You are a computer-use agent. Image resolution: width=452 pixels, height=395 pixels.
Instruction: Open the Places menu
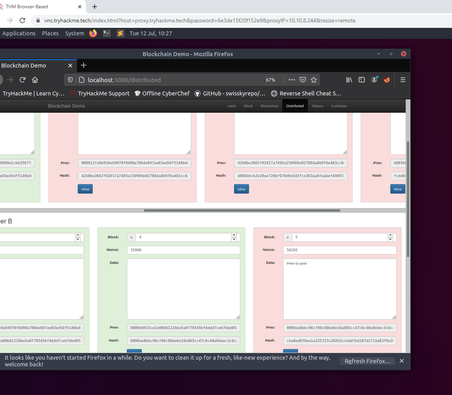coord(50,33)
